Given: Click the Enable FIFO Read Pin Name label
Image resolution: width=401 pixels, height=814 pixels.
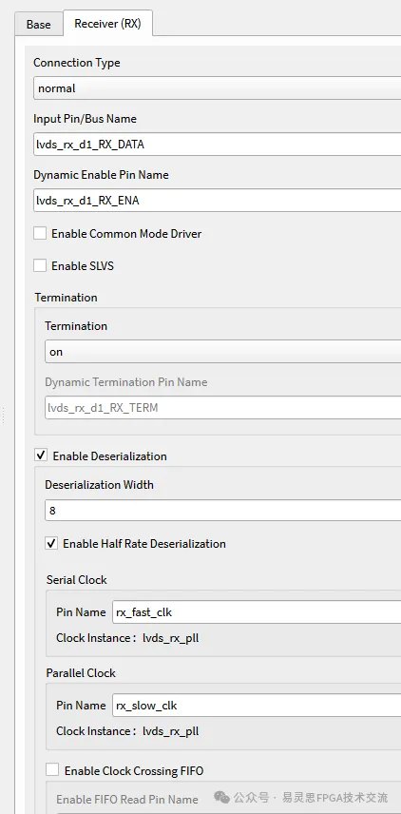Looking at the screenshot, I should coord(127,800).
